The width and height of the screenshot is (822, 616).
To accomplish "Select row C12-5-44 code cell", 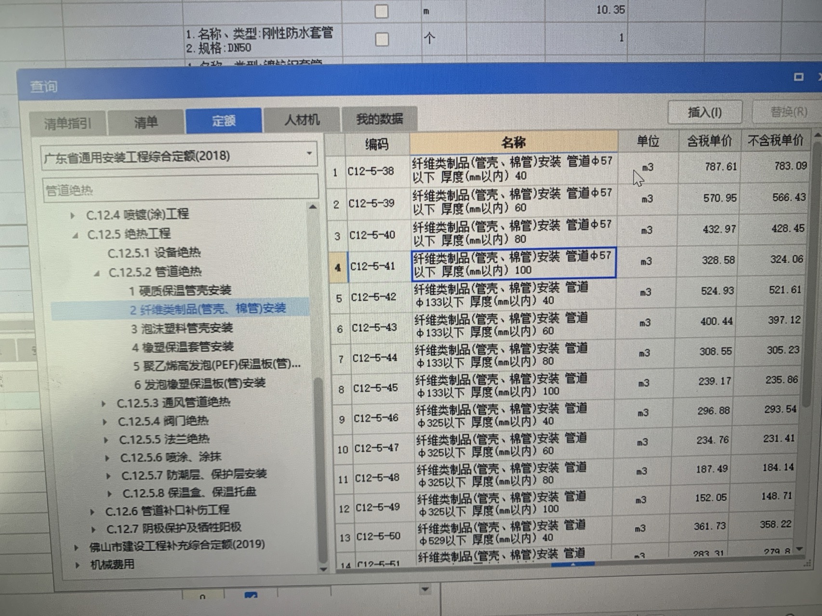I will tap(382, 358).
